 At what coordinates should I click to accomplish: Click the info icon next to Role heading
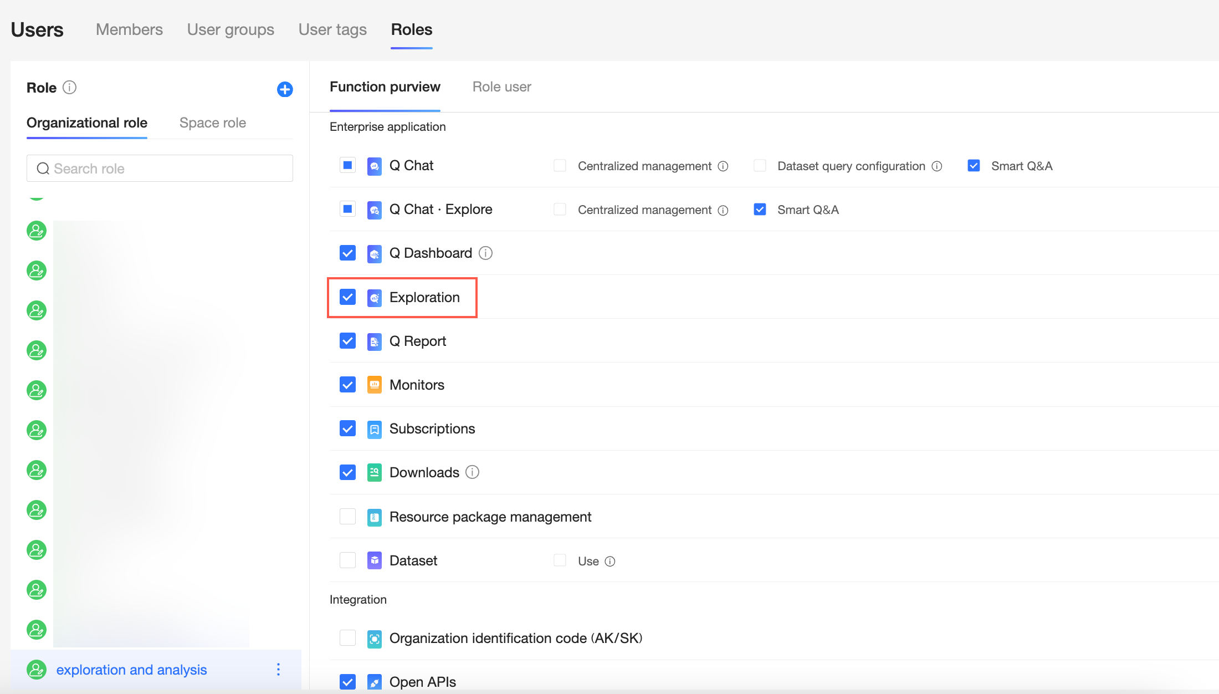pos(69,88)
